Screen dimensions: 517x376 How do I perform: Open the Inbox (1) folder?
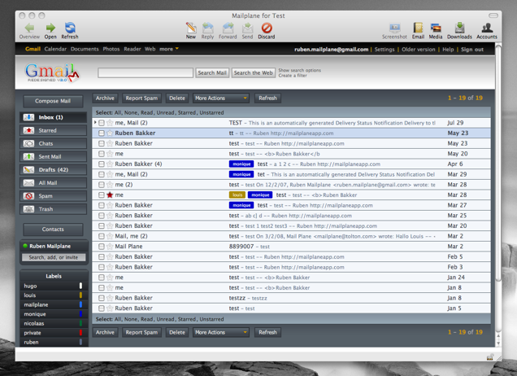point(53,117)
